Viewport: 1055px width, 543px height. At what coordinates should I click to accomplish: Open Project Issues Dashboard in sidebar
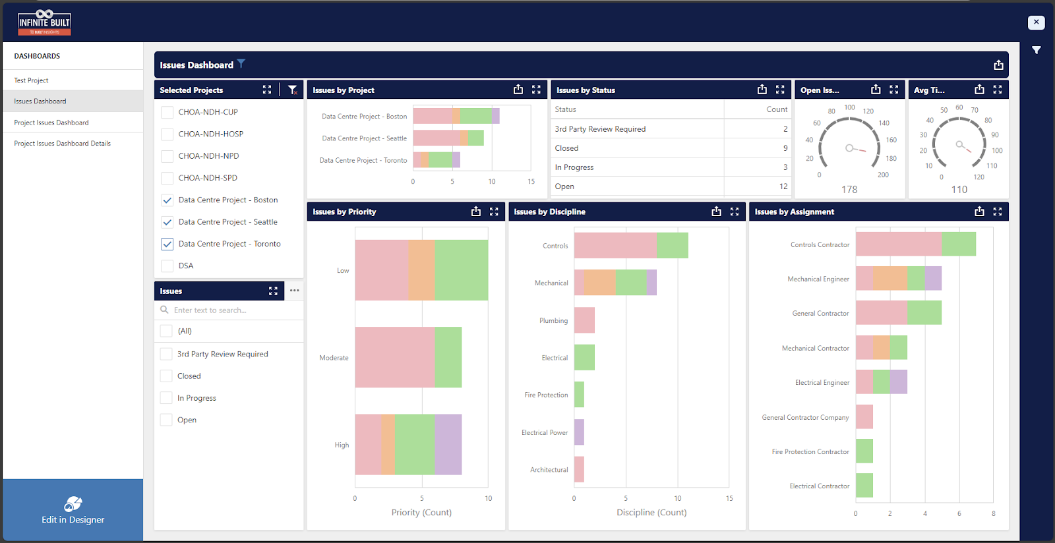[51, 123]
